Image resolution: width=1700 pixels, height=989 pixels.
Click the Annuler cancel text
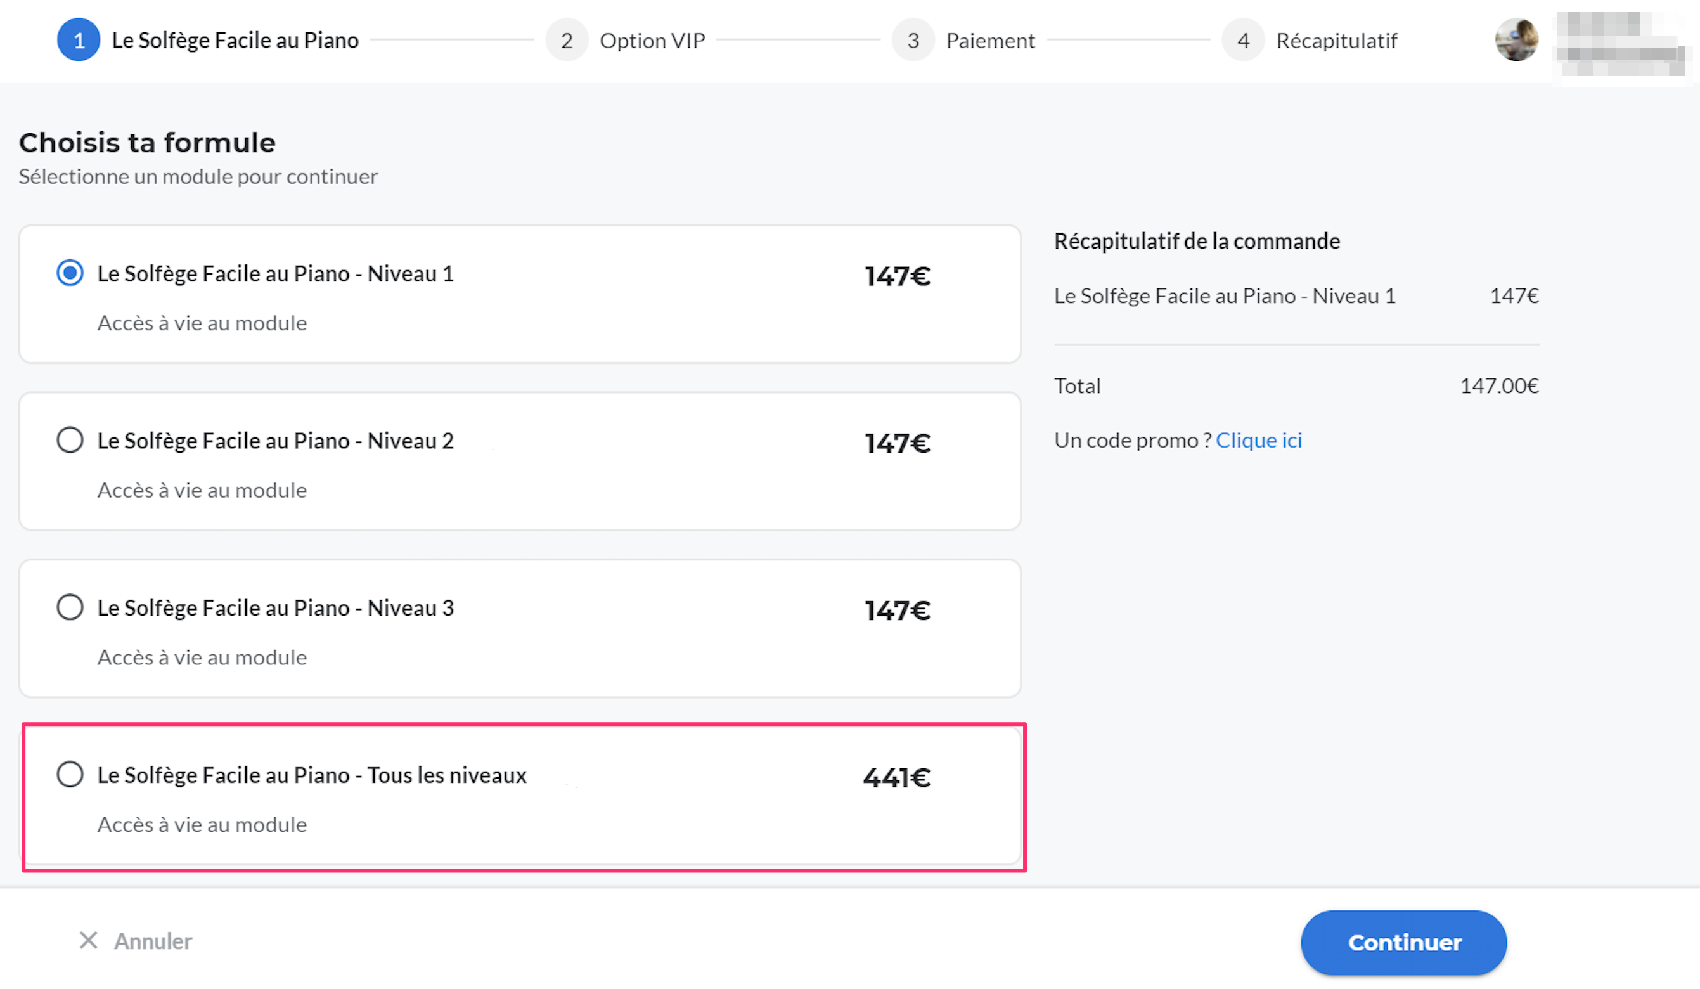153,940
